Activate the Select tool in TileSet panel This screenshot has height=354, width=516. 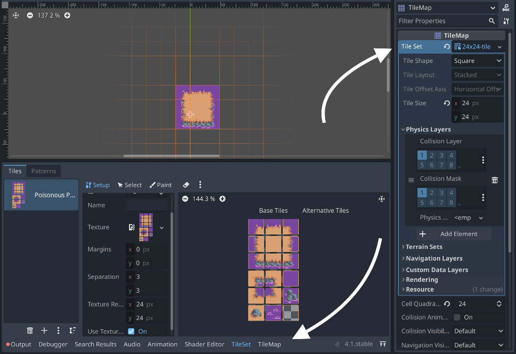pos(129,185)
